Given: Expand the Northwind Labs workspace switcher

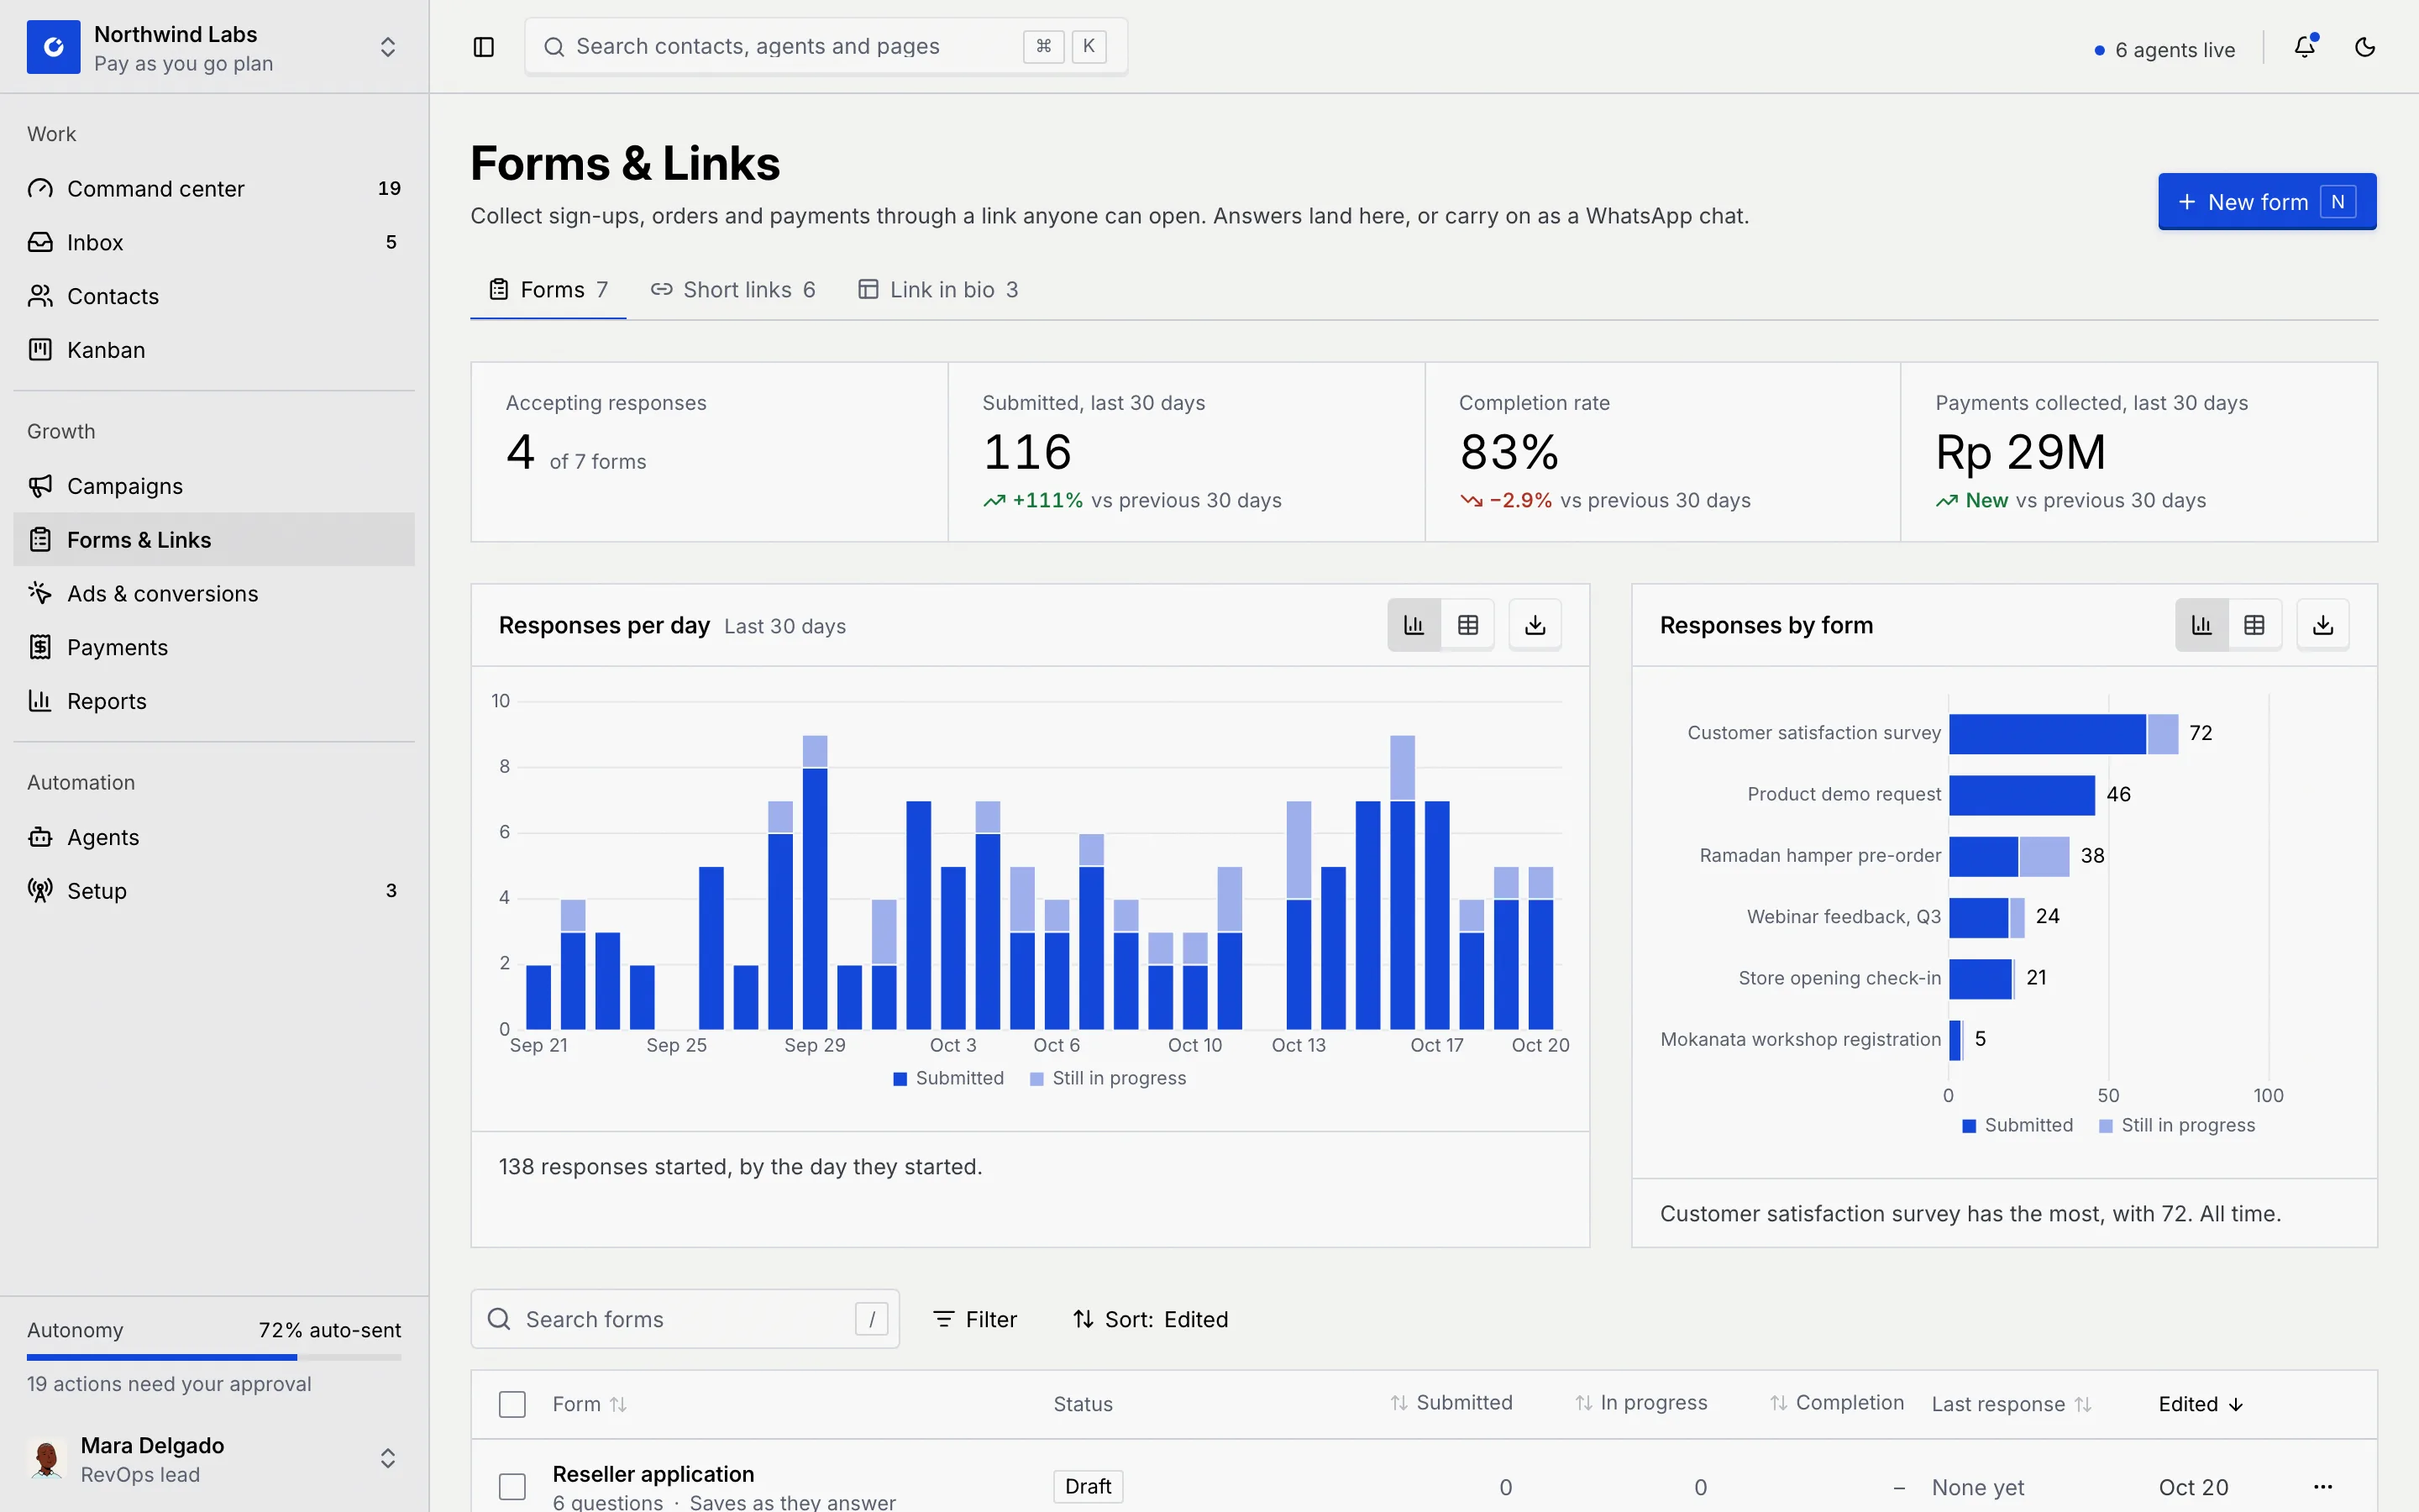Looking at the screenshot, I should click(x=214, y=47).
